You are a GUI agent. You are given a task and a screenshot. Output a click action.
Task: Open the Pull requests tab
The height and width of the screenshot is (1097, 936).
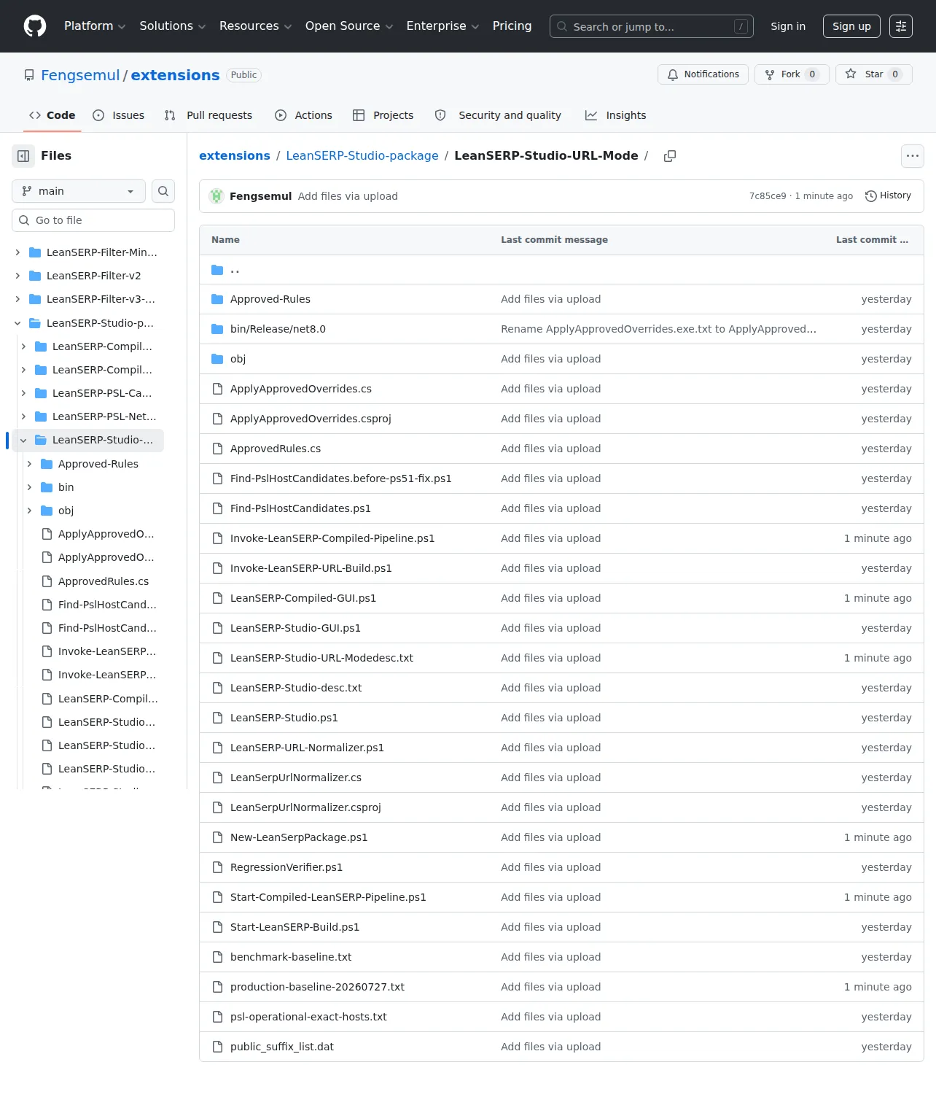[208, 115]
